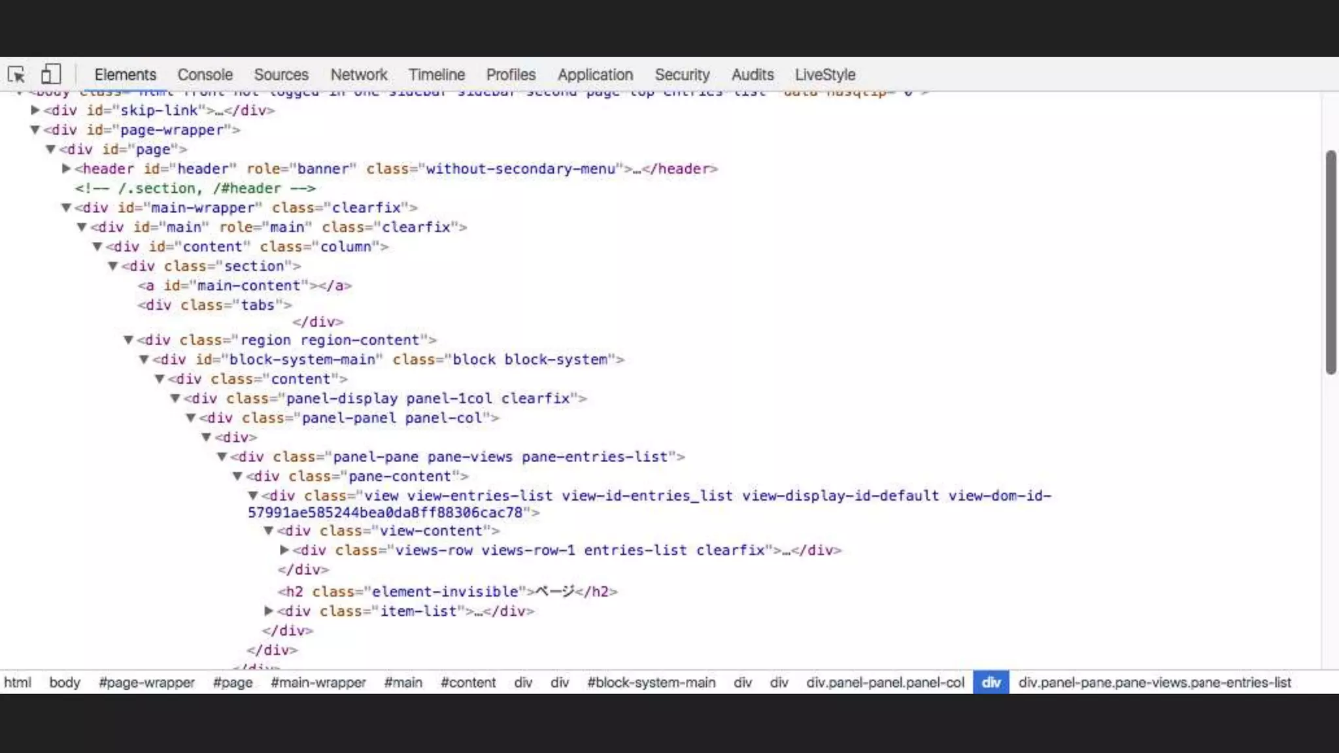Click div.panel-panel.panel-col breadcrumb item

(885, 682)
